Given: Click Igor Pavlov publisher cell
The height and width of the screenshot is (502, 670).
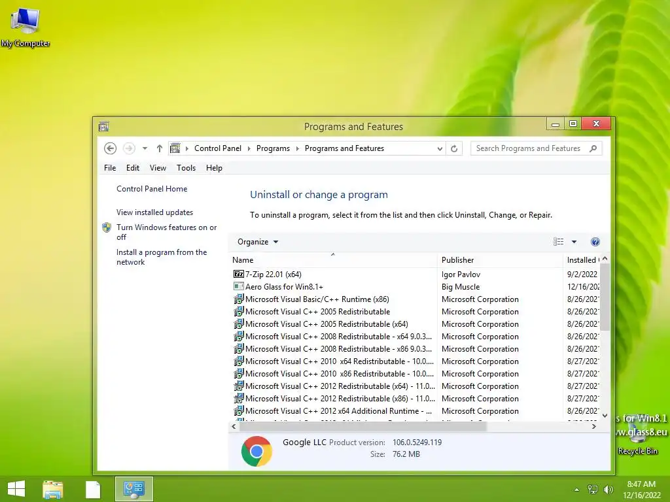Looking at the screenshot, I should tap(461, 274).
